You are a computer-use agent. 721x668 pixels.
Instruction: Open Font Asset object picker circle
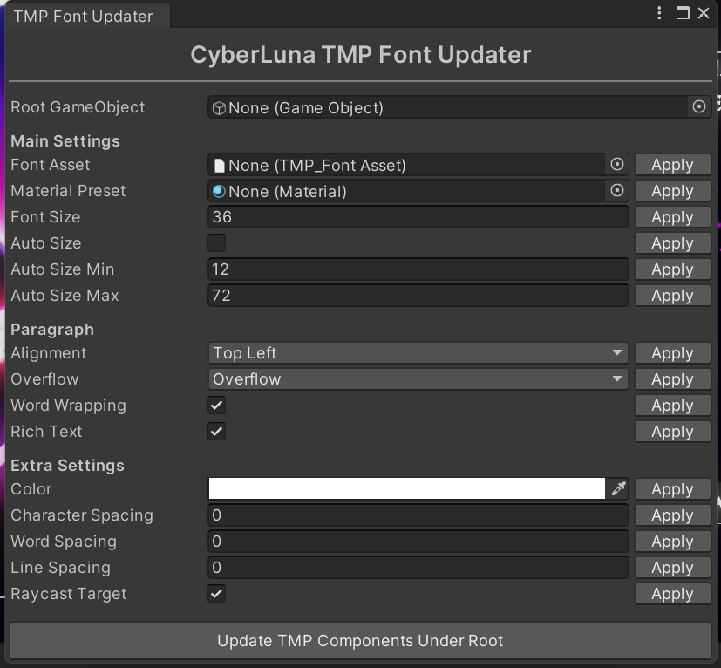pos(617,165)
